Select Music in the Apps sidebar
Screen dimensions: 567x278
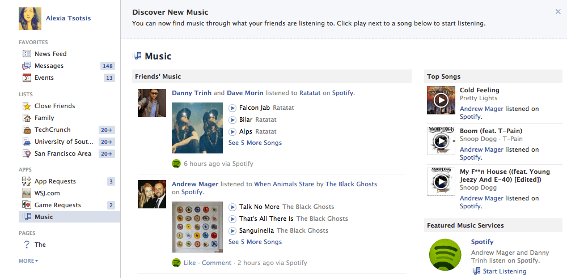pyautogui.click(x=44, y=217)
